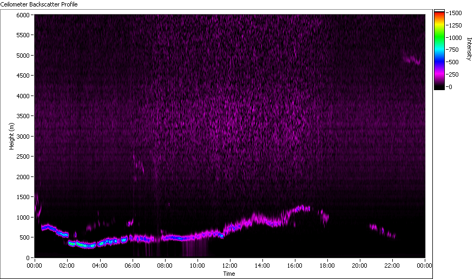This screenshot has width=474, height=279.
Task: Click the 'Intensity' colorbar label
Action: click(469, 49)
